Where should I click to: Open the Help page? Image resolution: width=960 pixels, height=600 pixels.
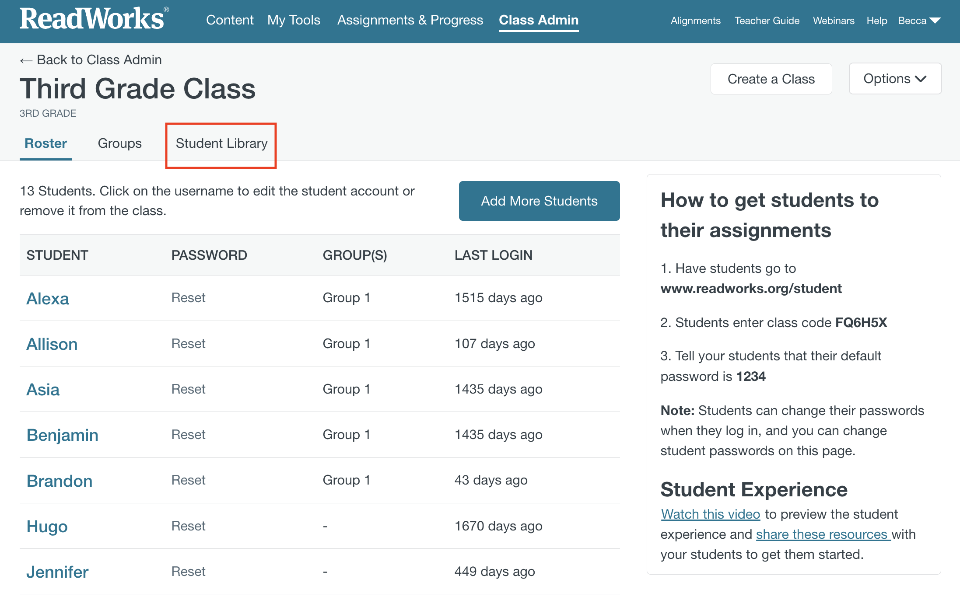(x=876, y=21)
